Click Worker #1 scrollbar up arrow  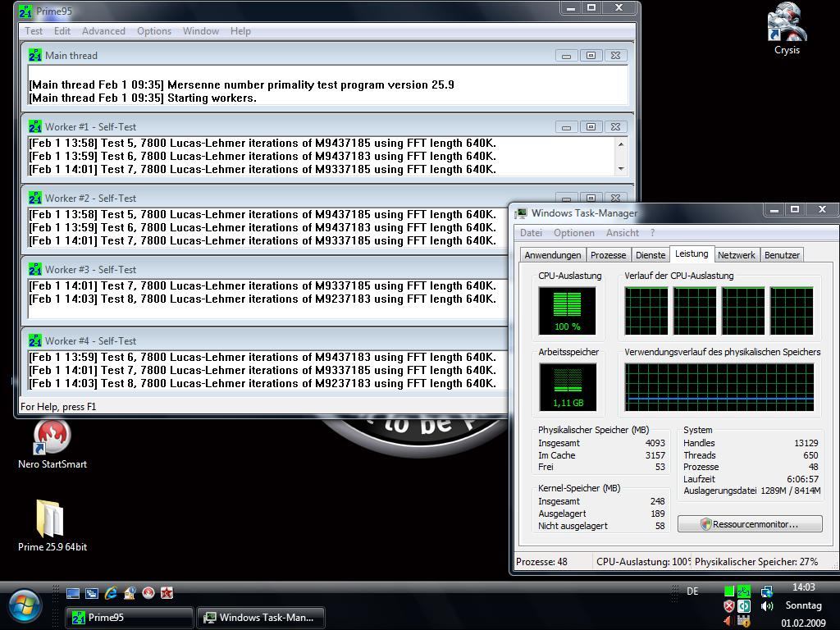click(x=621, y=144)
